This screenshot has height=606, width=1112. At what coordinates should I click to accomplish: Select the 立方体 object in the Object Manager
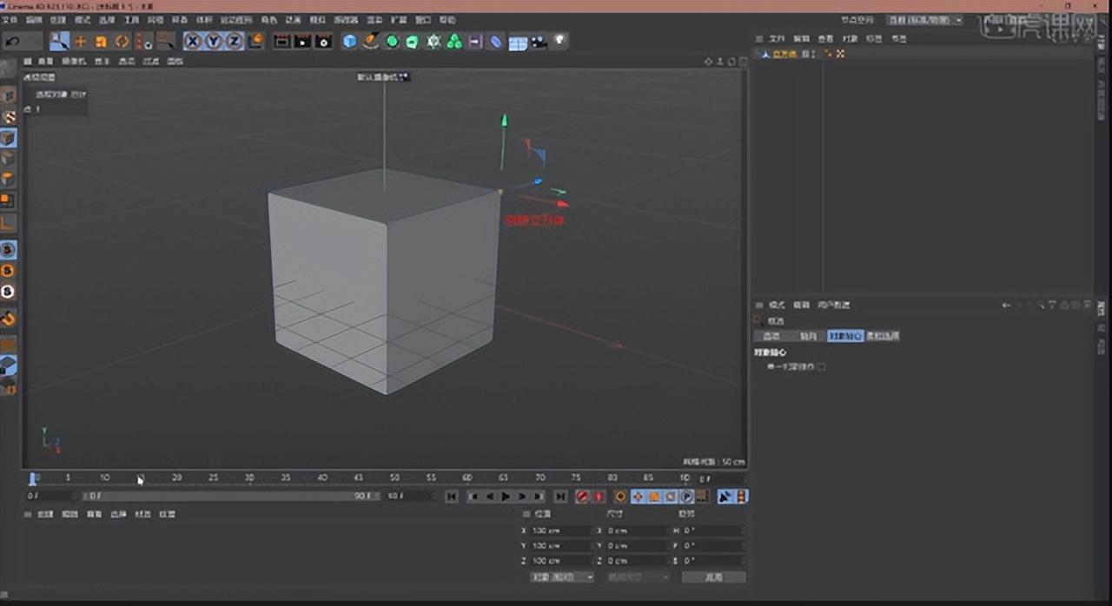pyautogui.click(x=784, y=53)
